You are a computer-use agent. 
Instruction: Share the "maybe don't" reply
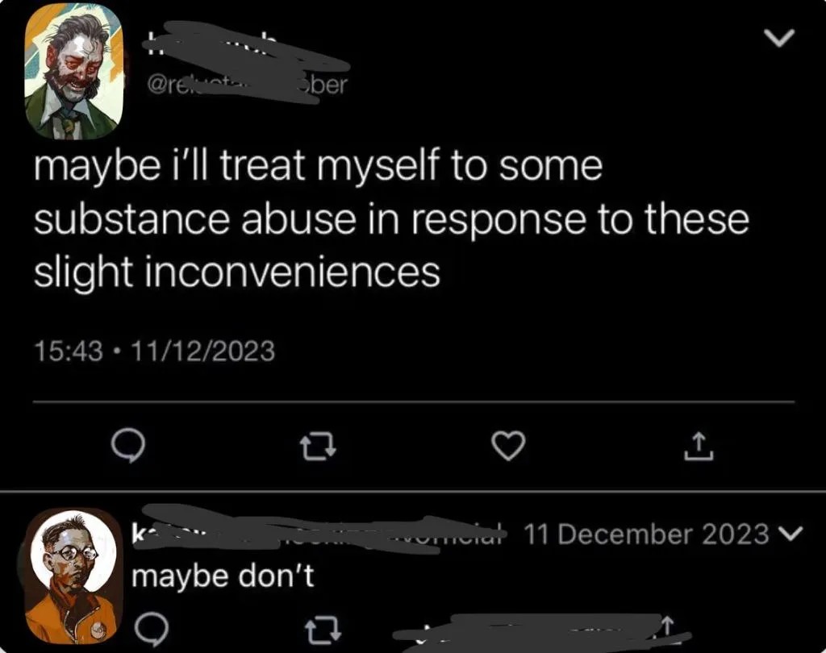(667, 626)
